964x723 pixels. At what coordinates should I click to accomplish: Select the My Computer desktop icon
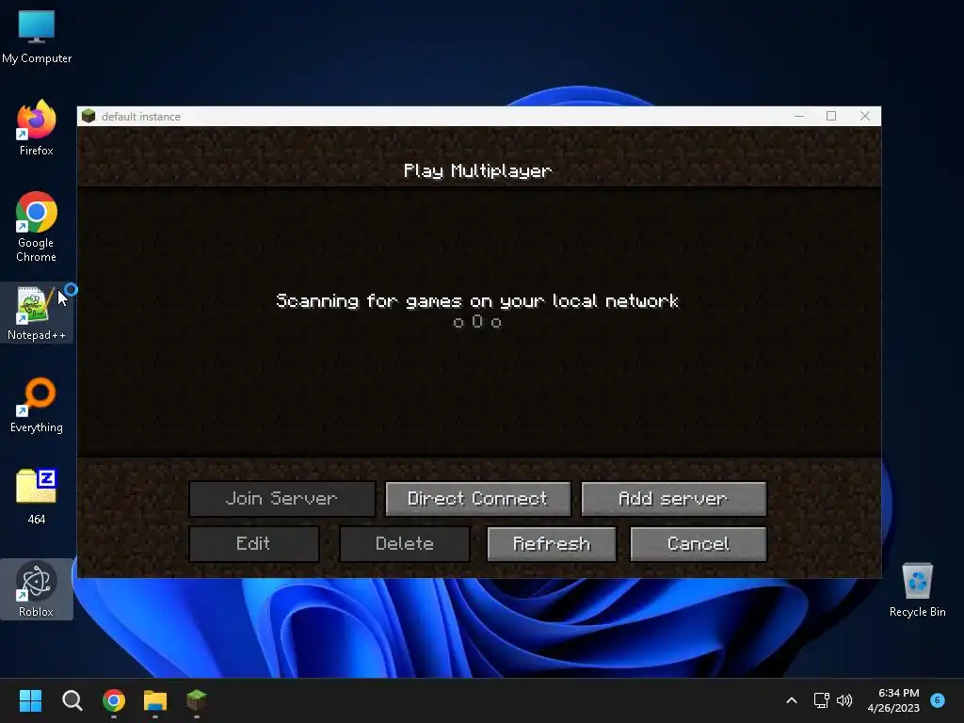pos(37,37)
